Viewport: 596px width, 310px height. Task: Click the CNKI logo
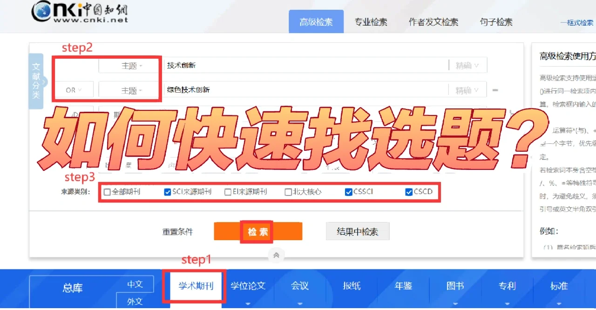[x=80, y=12]
